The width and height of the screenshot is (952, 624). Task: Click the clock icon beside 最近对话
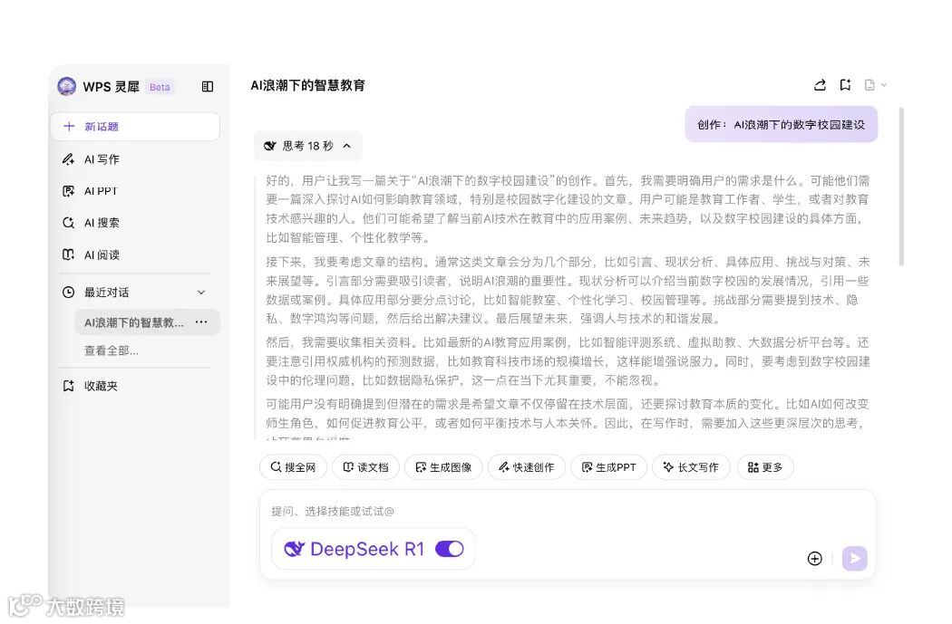(69, 293)
